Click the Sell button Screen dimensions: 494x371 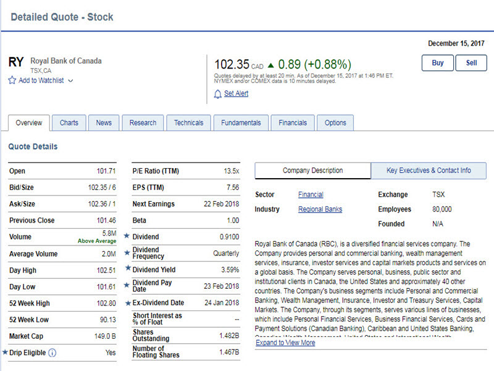pos(472,63)
